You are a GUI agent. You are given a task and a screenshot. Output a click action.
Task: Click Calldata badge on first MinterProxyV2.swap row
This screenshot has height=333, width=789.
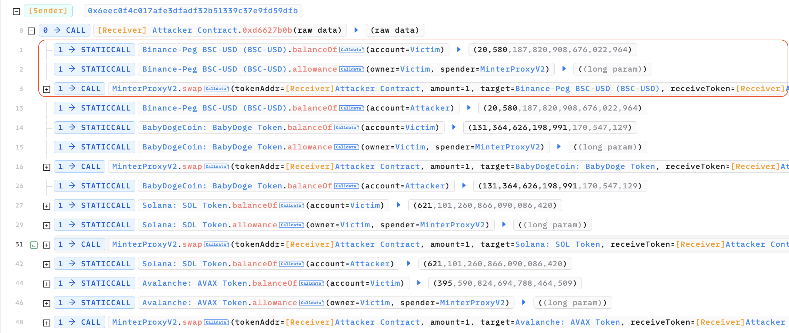216,89
